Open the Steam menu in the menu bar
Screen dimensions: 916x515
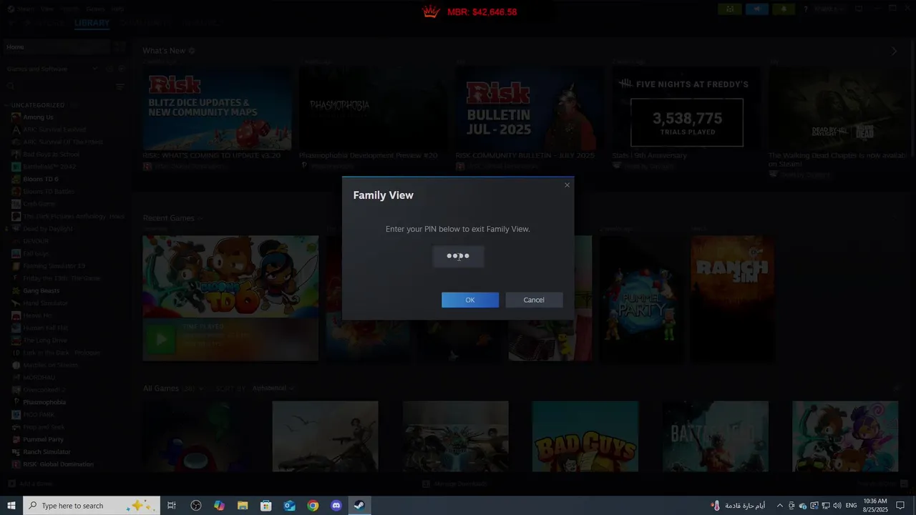point(26,9)
